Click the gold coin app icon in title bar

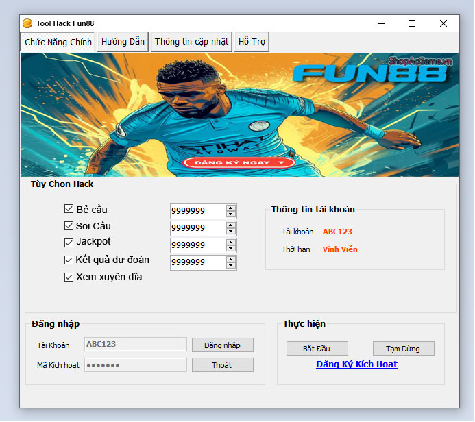pyautogui.click(x=27, y=23)
